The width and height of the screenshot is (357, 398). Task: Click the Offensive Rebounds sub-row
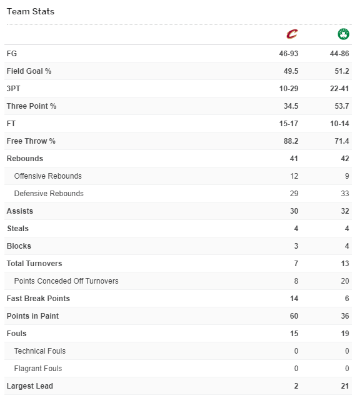[178, 176]
